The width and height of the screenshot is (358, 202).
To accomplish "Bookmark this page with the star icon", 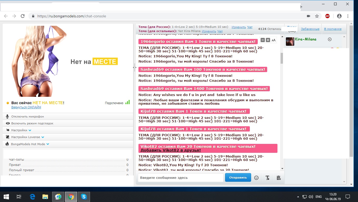I will pyautogui.click(x=317, y=16).
